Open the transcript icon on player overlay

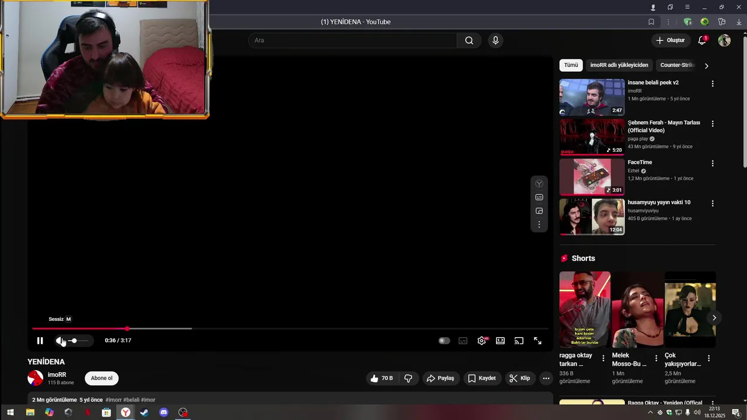pos(539,197)
